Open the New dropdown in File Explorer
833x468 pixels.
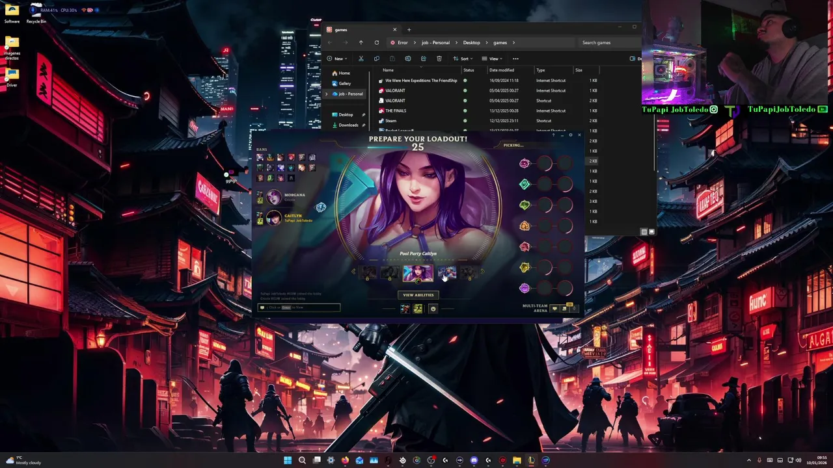point(338,58)
